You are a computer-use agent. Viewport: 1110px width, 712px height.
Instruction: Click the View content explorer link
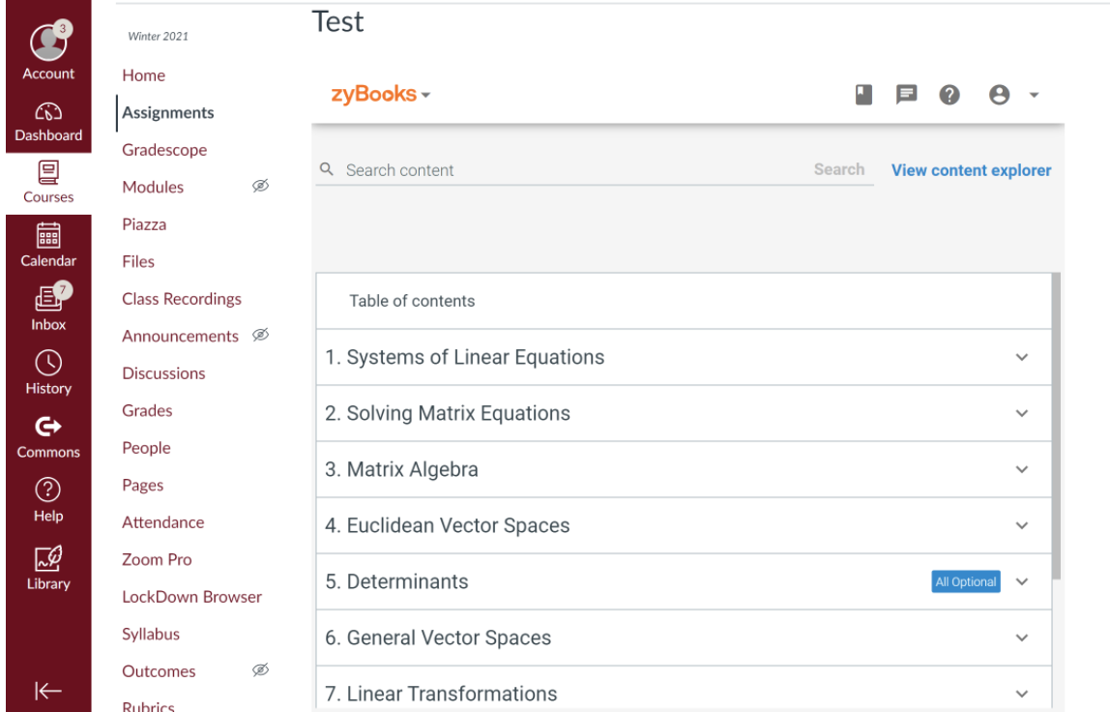click(970, 168)
